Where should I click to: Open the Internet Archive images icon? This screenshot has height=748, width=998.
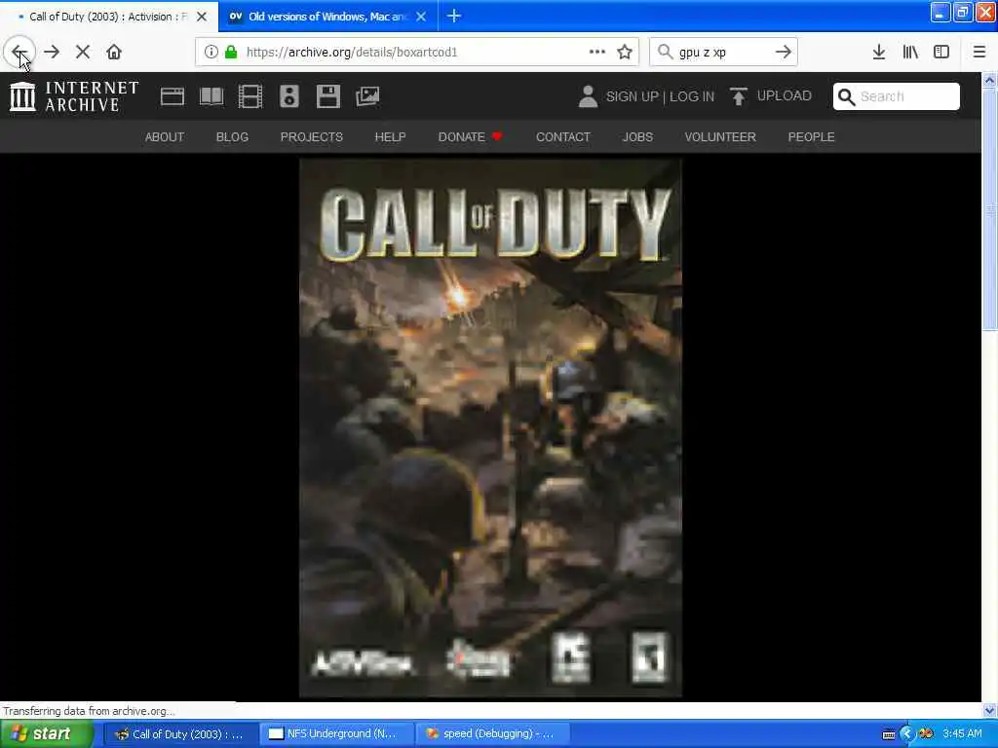367,96
